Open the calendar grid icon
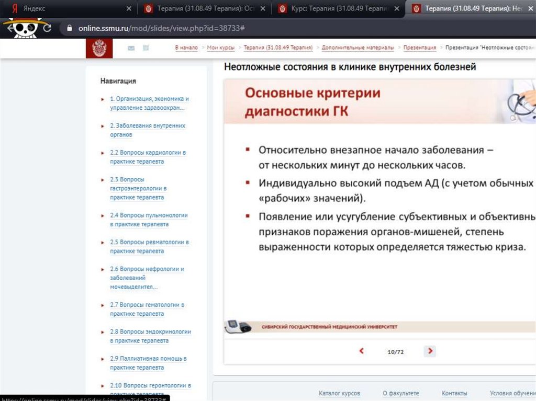Screen dimensions: 536x401 tap(146, 48)
